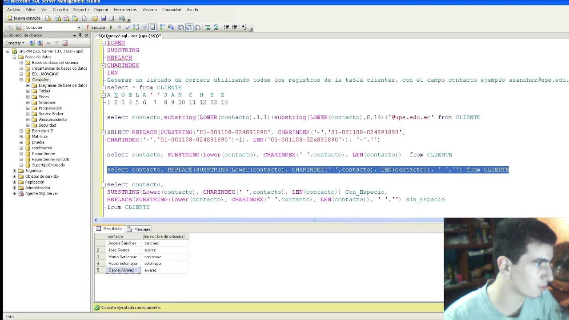Collapse the UPS-VM server node
The height and width of the screenshot is (320, 569).
8,51
